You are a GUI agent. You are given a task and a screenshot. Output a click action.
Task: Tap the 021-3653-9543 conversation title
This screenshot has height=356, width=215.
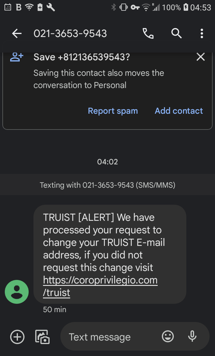[70, 34]
